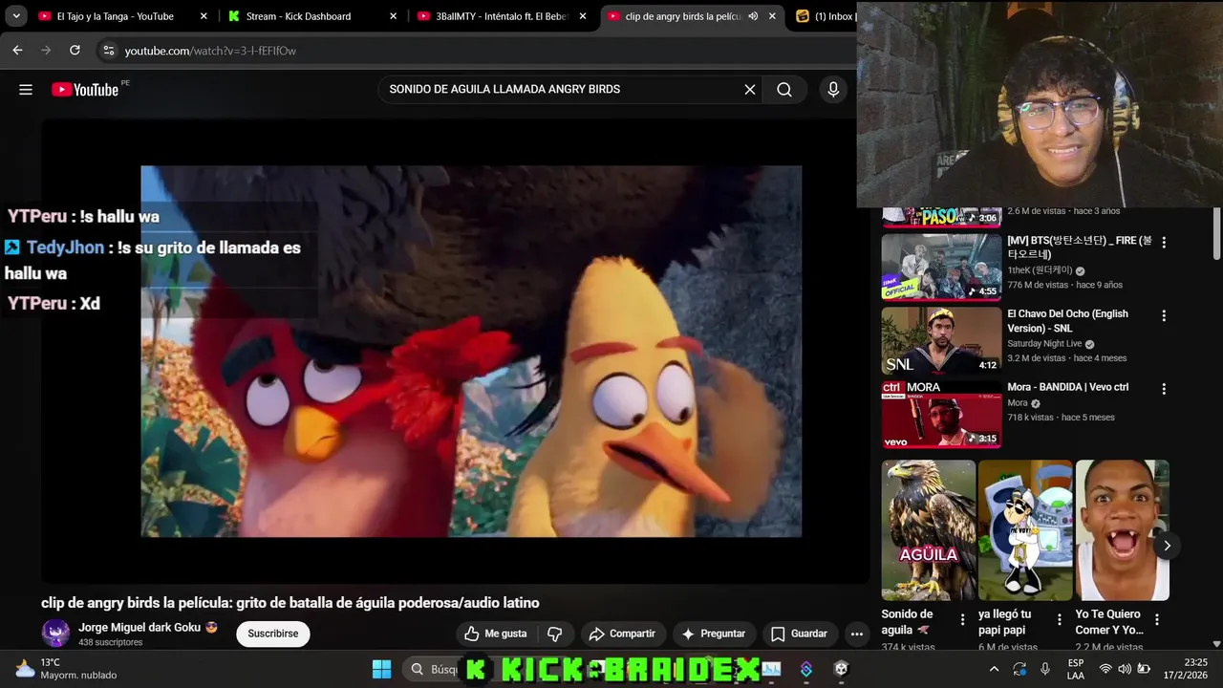
Task: Open ya llegó tu papi papi short
Action: pos(1025,530)
